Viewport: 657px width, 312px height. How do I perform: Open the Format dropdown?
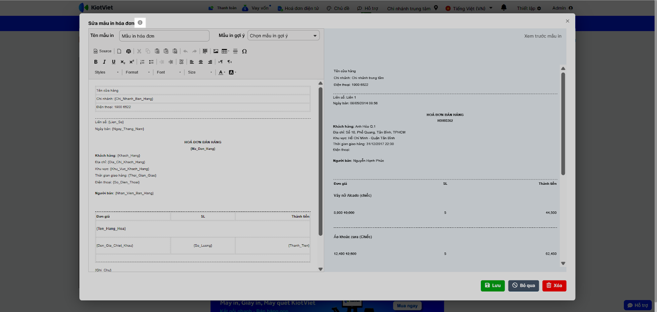tap(138, 72)
